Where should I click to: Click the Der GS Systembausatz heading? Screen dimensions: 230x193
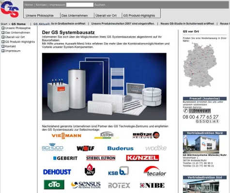pos(68,32)
